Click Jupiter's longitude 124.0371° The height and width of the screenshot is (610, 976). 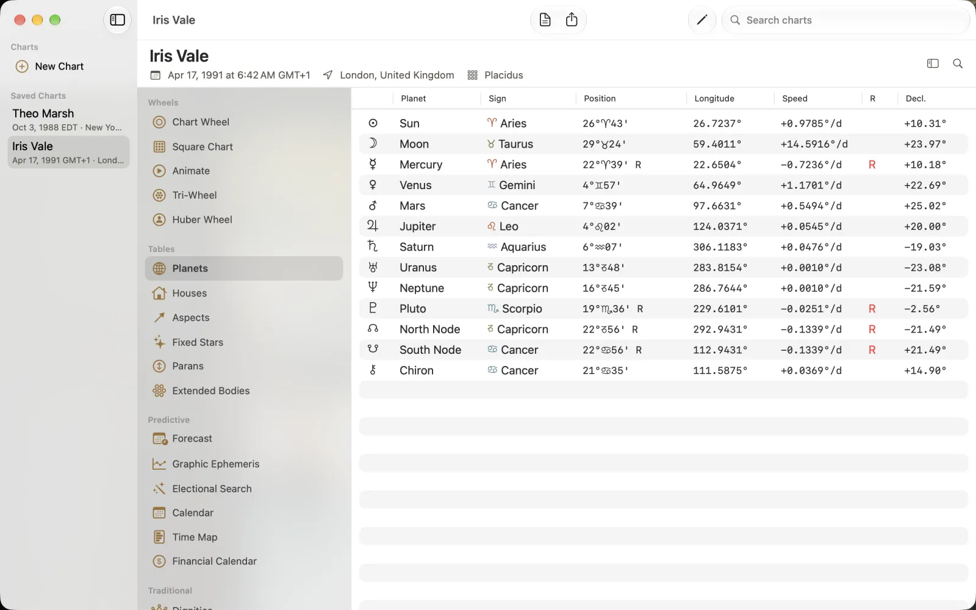[x=720, y=227]
